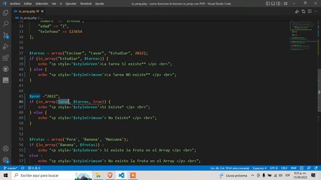The image size is (321, 180).
Task: Open the GitHub icon in activity bar
Action: (6, 69)
